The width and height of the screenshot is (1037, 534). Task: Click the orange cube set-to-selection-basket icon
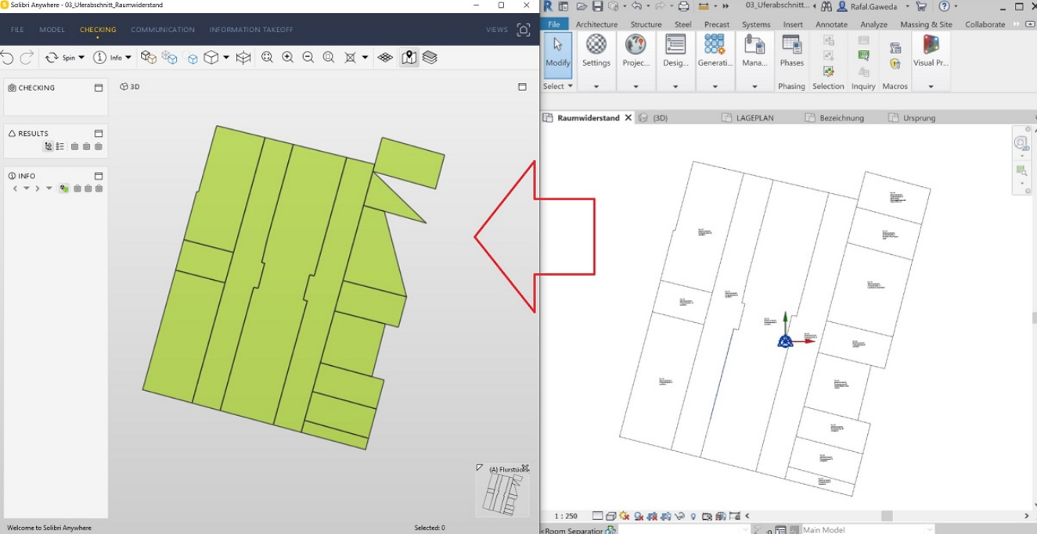pos(149,57)
